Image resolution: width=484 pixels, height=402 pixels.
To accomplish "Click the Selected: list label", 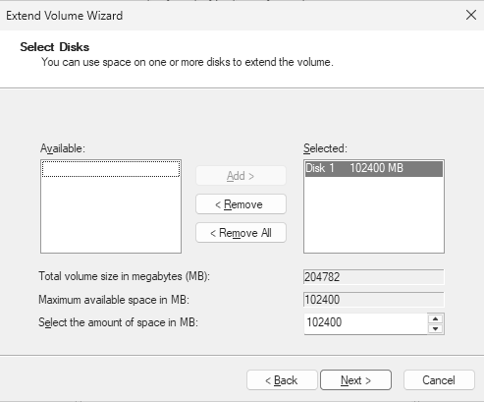I will (325, 148).
